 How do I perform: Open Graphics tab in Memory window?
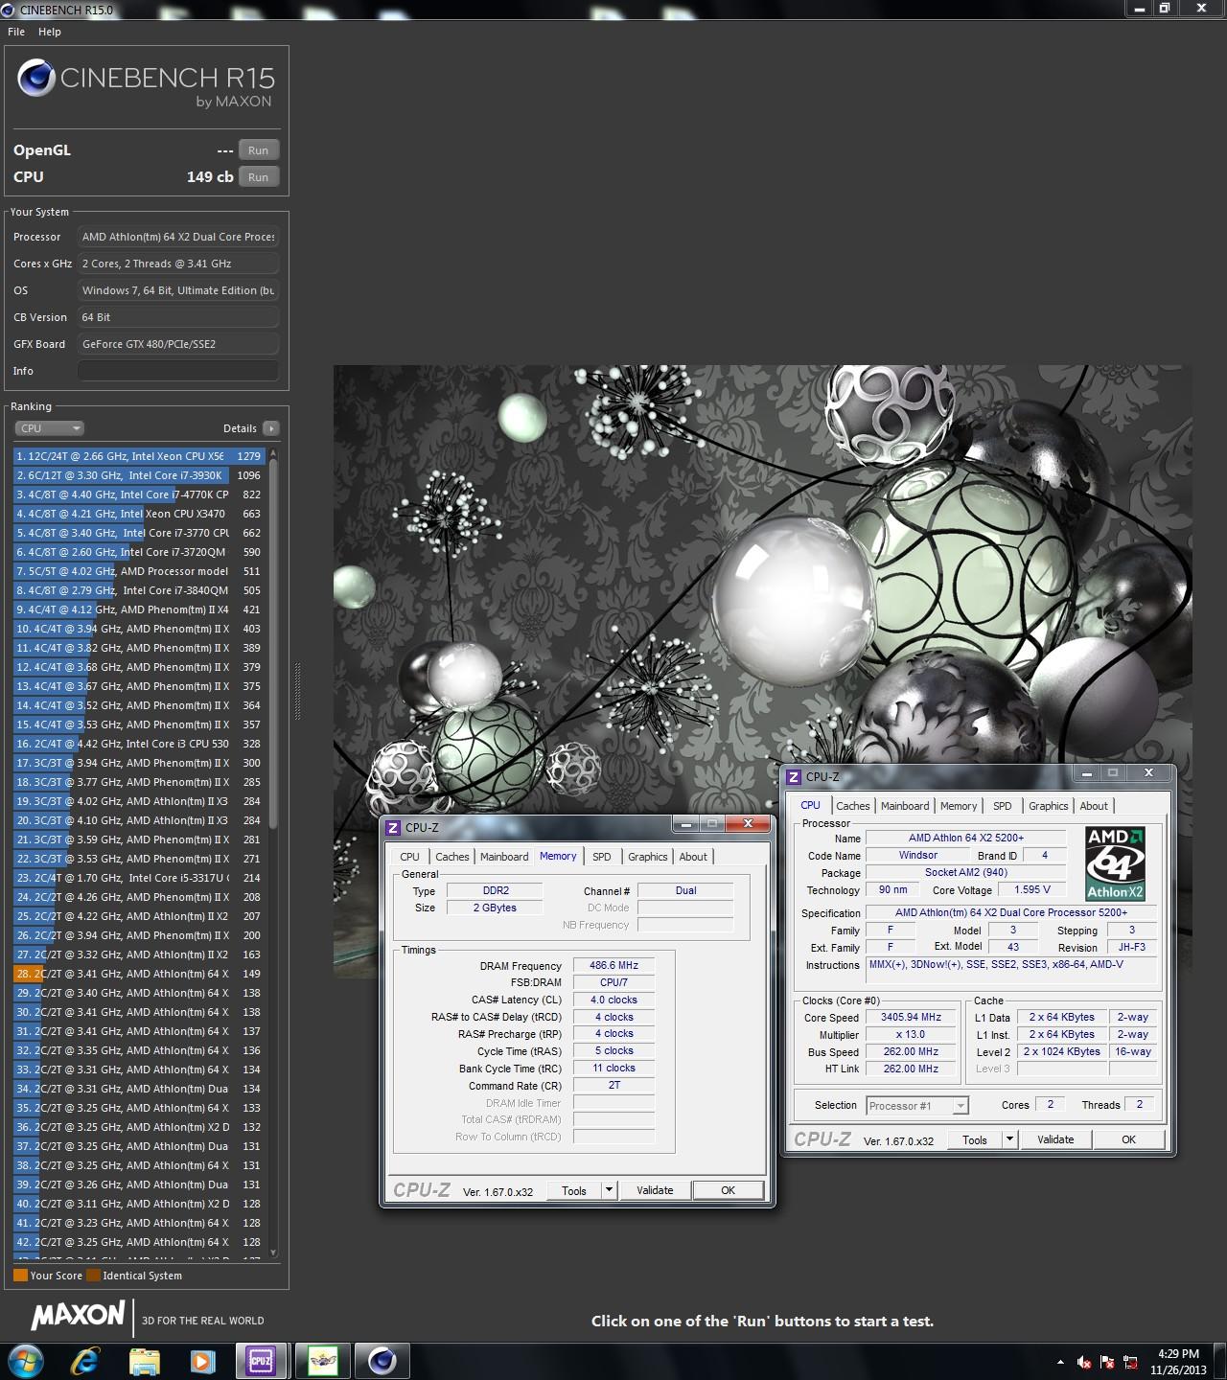click(x=647, y=857)
